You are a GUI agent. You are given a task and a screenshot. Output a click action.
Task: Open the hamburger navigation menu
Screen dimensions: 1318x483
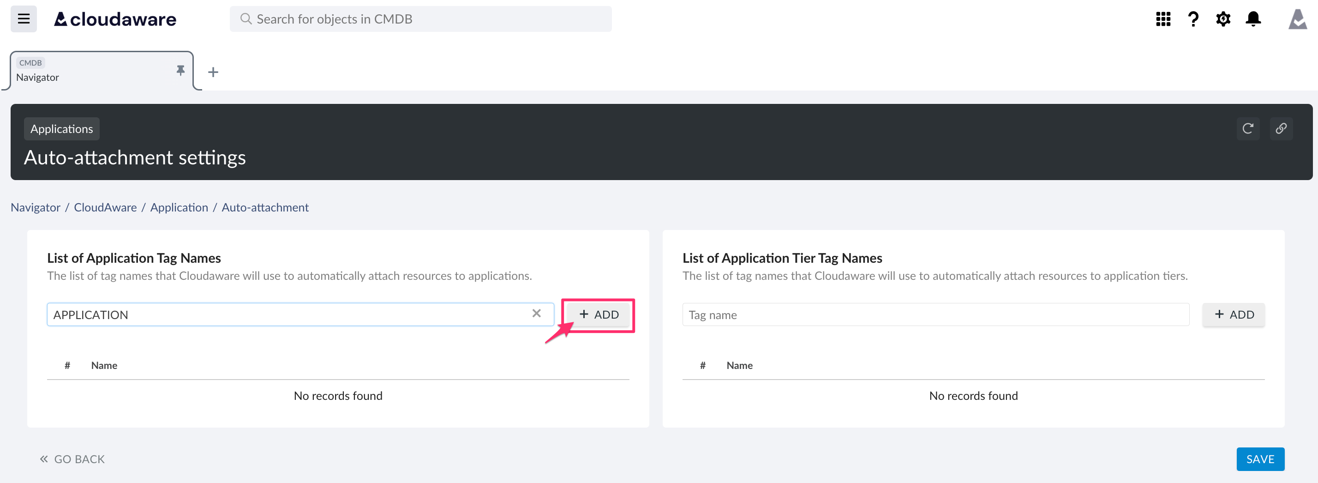[x=24, y=19]
